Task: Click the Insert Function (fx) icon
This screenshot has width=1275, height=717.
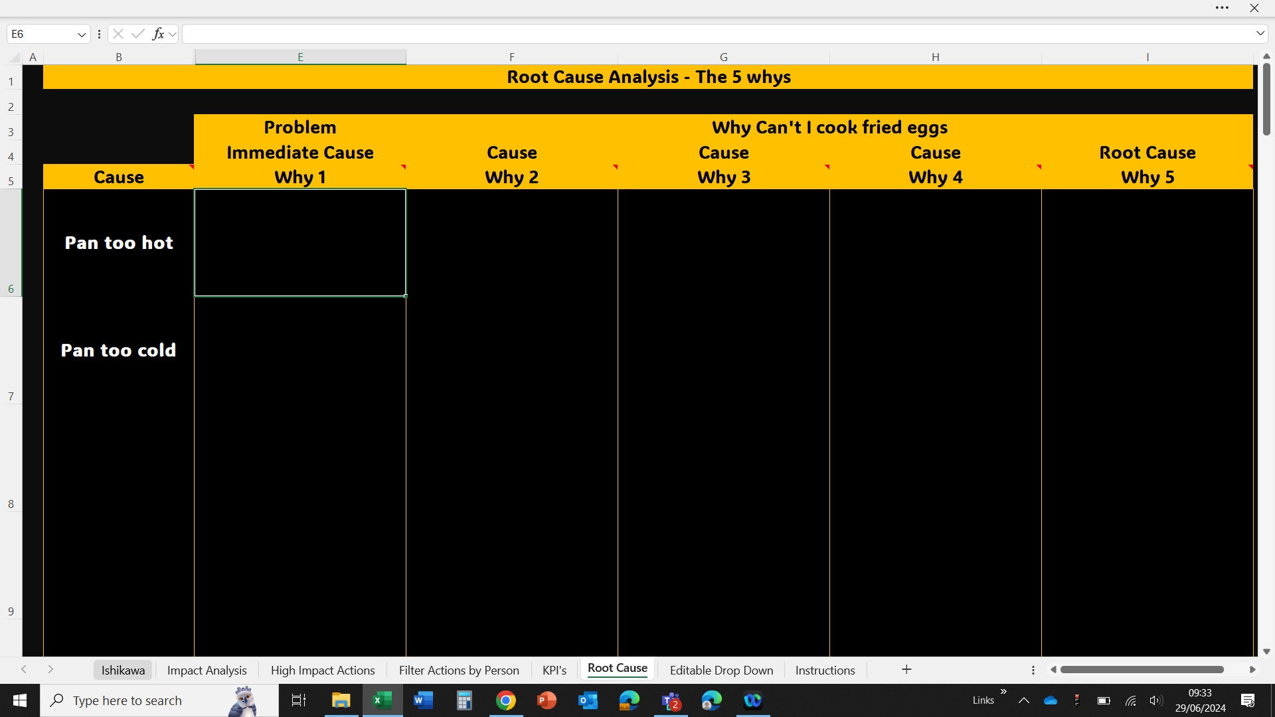Action: pyautogui.click(x=158, y=33)
